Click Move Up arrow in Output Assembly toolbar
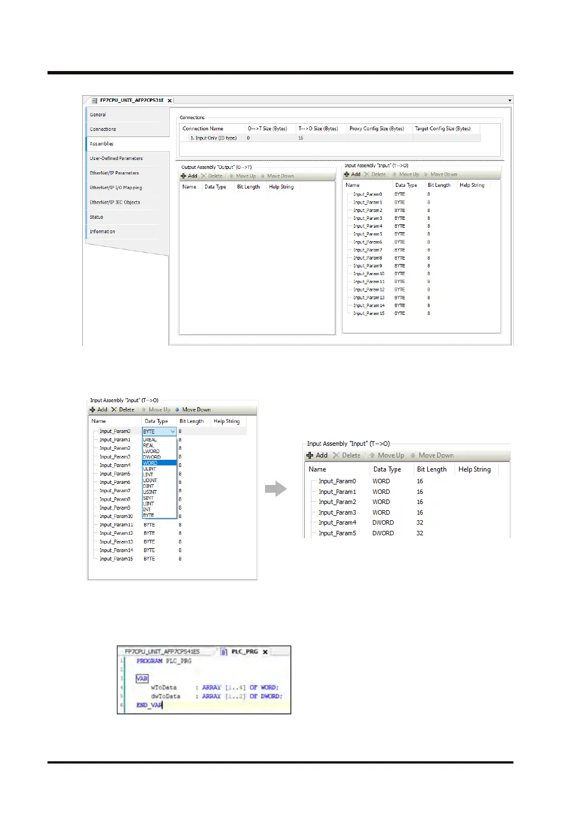 [231, 176]
